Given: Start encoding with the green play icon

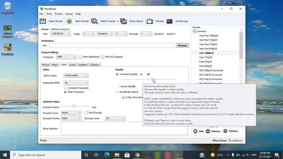Looking at the screenshot, I should (69, 21).
